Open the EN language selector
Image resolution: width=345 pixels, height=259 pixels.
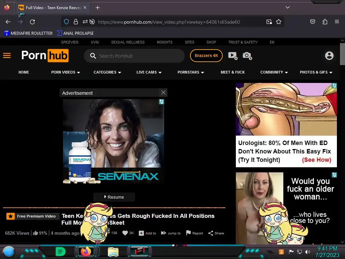tap(272, 42)
